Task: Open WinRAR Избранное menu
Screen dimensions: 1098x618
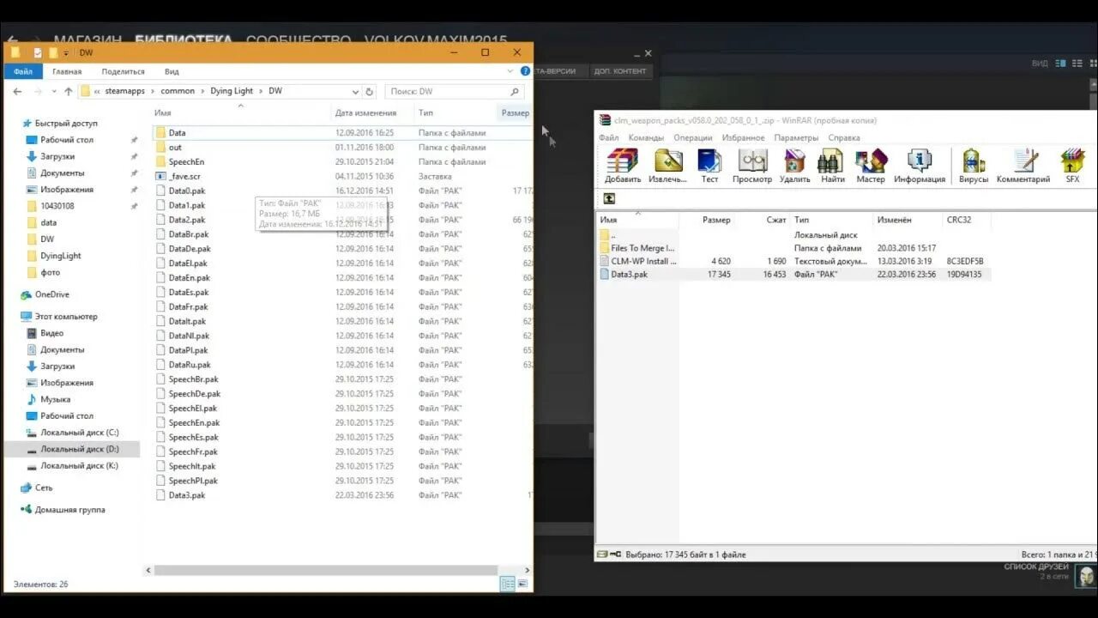Action: pos(744,137)
